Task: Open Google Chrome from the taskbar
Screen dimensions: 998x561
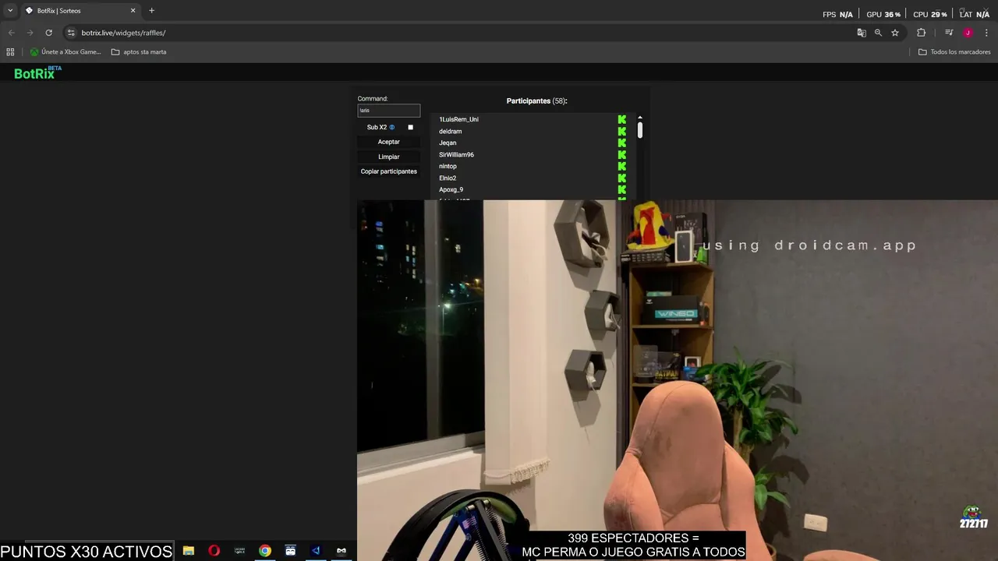Action: click(265, 551)
